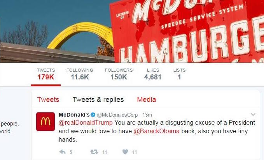Open the Following 11.6K list

(x=80, y=74)
